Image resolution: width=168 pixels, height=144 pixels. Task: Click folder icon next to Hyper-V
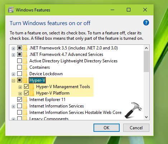(25, 80)
